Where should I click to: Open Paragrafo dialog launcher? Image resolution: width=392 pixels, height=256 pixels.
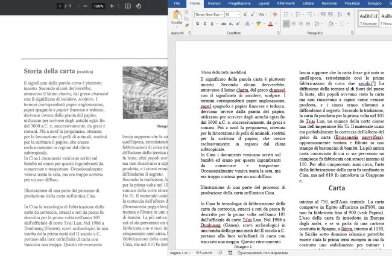[352, 33]
